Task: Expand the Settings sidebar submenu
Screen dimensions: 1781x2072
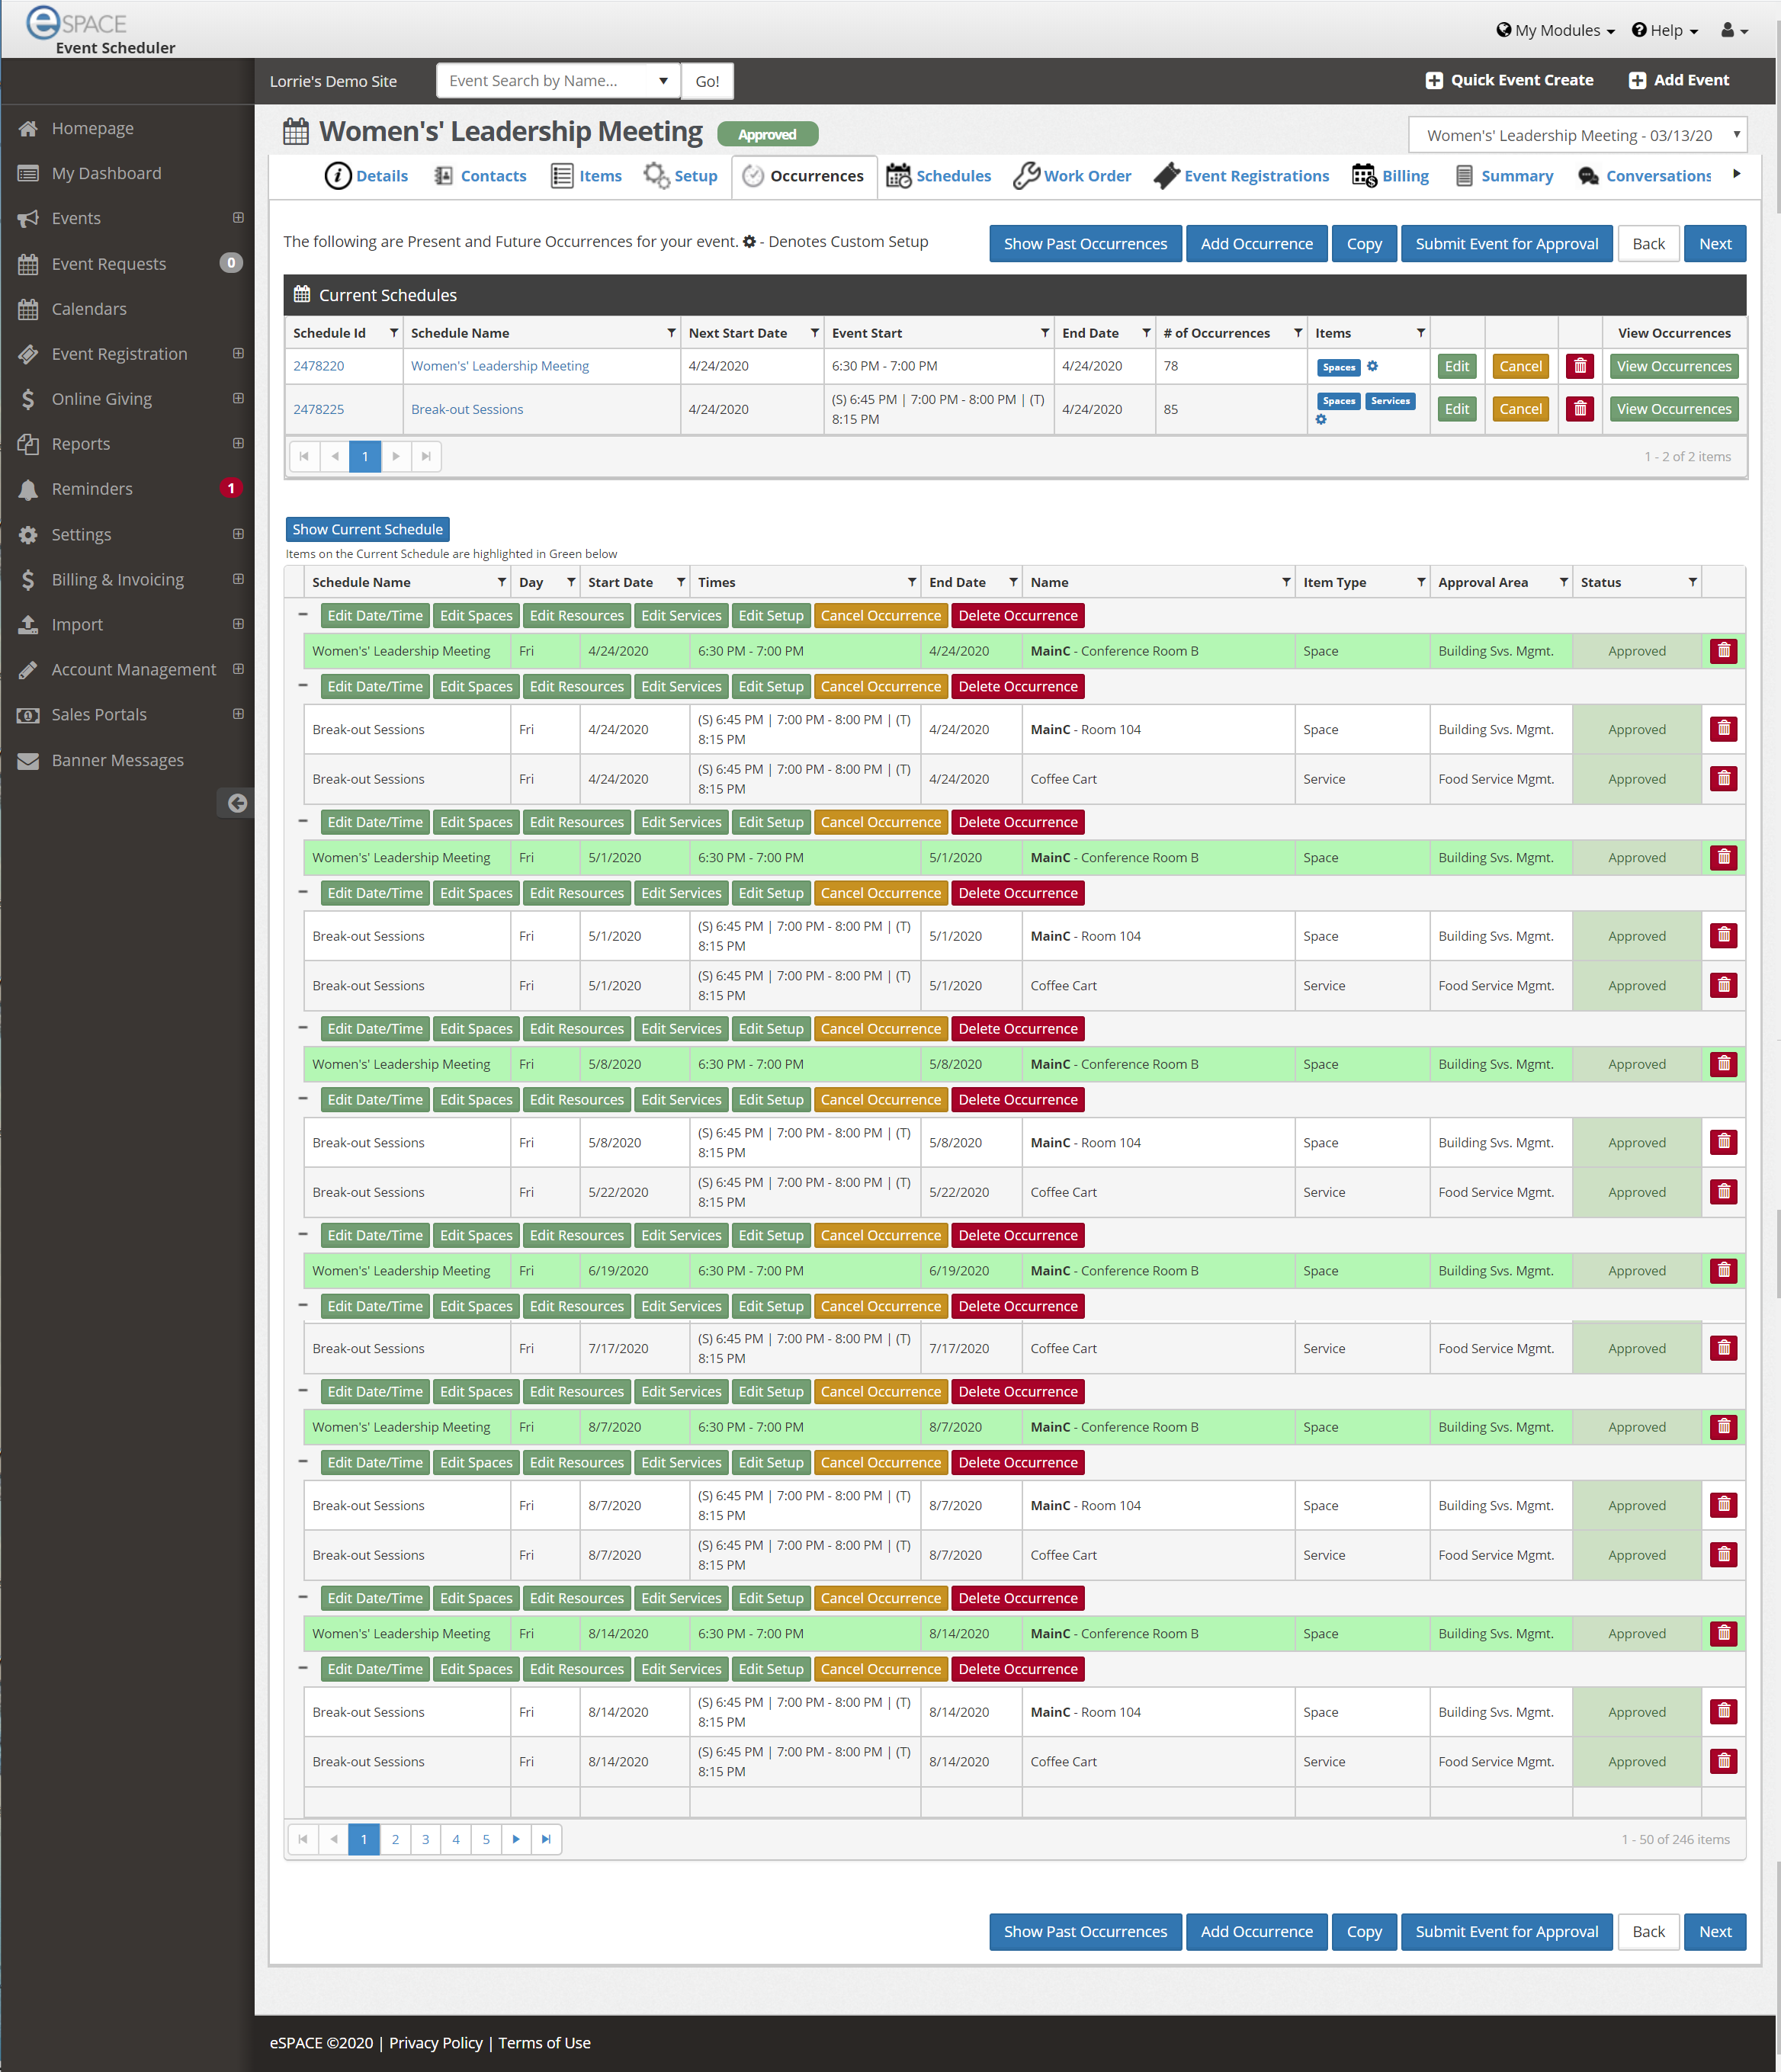Action: click(238, 534)
